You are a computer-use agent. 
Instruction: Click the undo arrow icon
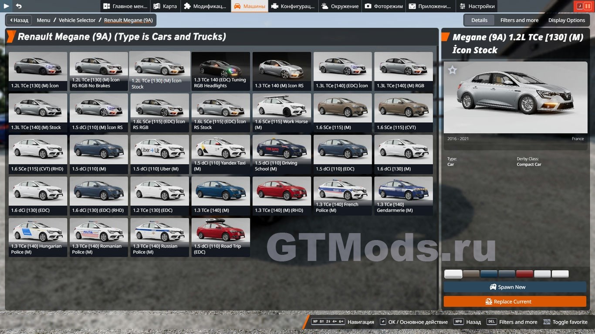[19, 6]
